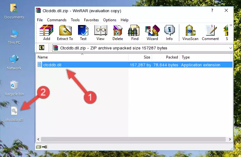Sort by the Type column header
Viewport: 241px width, 157px height.
(x=205, y=57)
